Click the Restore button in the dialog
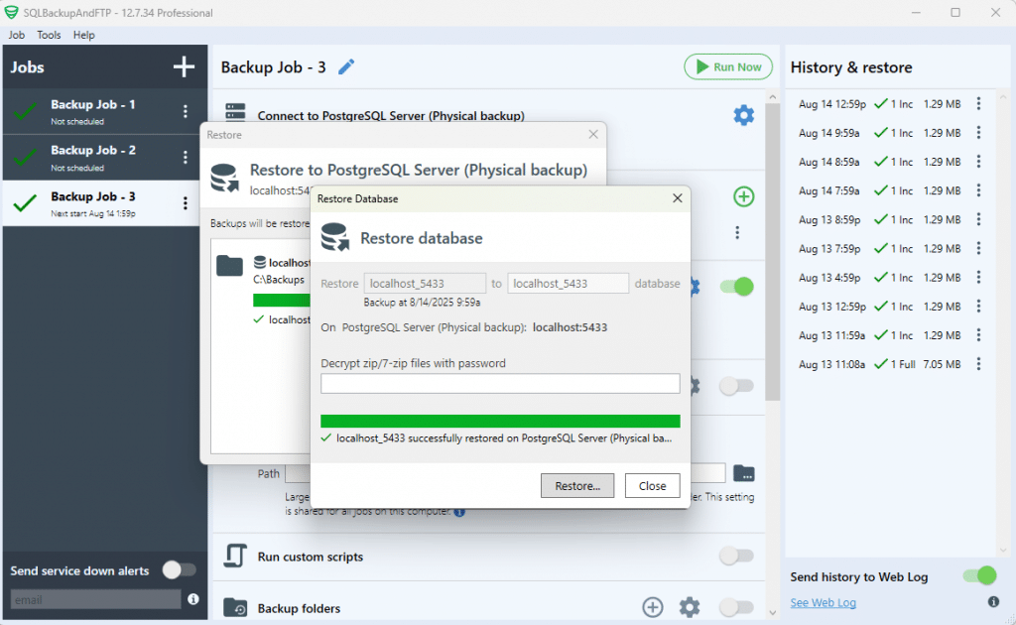 577,485
